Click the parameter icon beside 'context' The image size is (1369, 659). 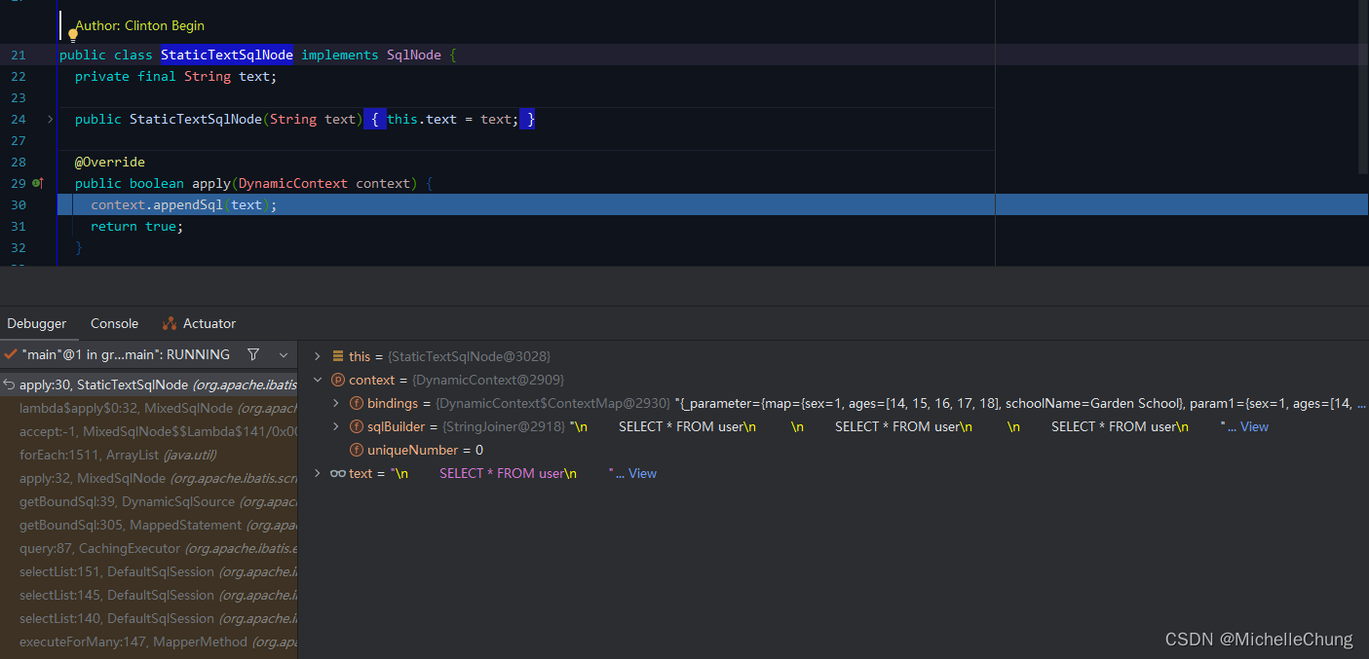point(338,380)
